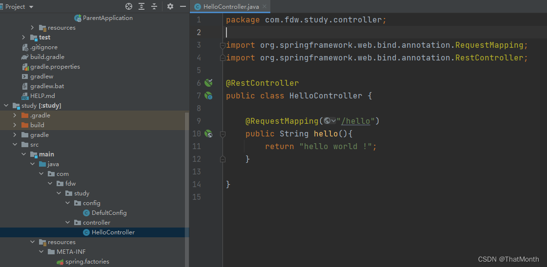Collapse the fdw package

tap(50, 184)
